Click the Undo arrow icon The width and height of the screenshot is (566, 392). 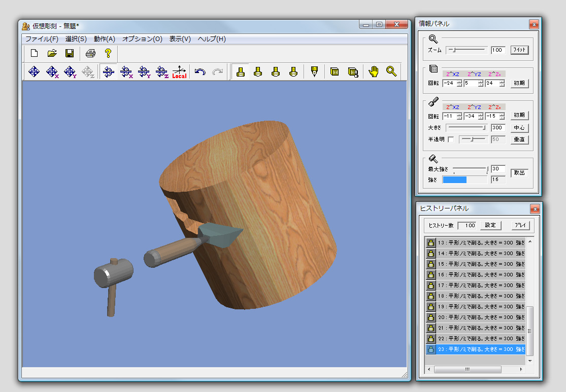coord(200,72)
